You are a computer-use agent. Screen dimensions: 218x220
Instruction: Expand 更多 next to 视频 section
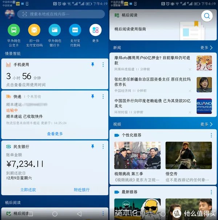(x=206, y=124)
